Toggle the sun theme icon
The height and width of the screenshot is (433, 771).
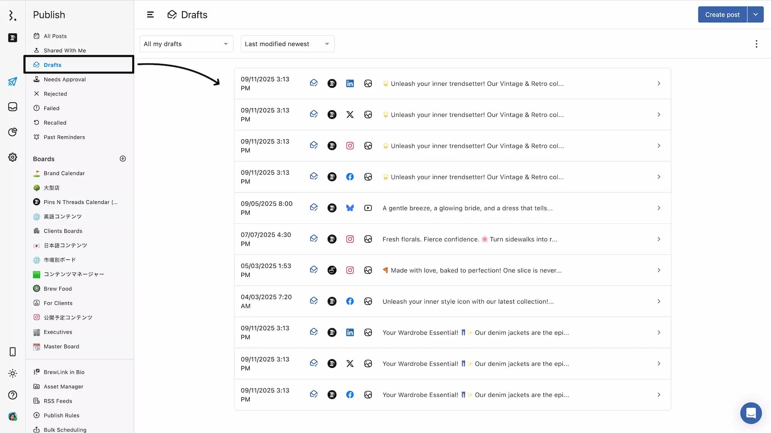click(12, 373)
